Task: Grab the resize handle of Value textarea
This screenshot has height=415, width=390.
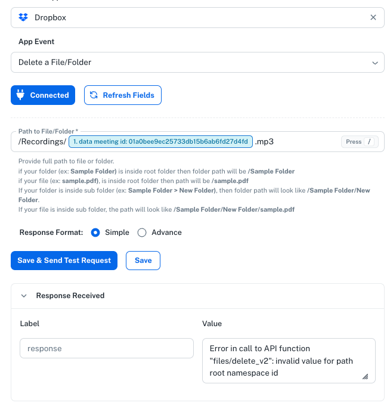Action: [x=366, y=376]
